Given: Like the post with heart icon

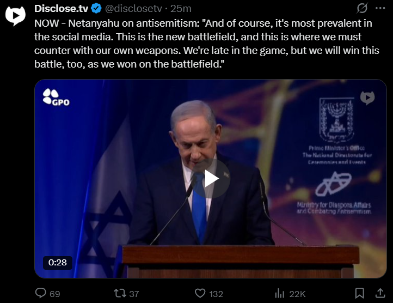Looking at the screenshot, I should point(200,293).
